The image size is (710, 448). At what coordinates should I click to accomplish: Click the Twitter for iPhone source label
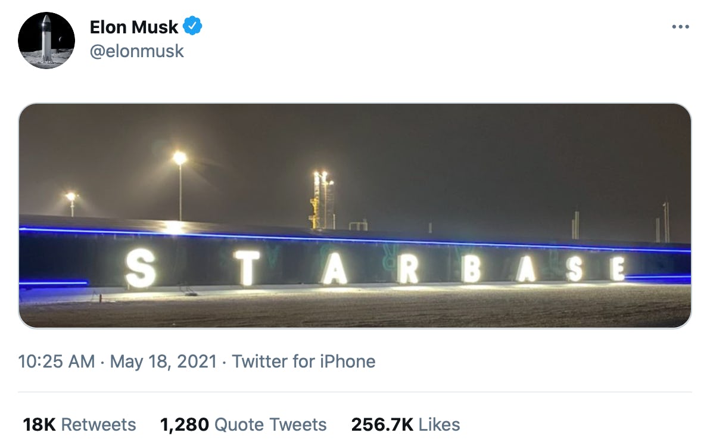(x=304, y=361)
